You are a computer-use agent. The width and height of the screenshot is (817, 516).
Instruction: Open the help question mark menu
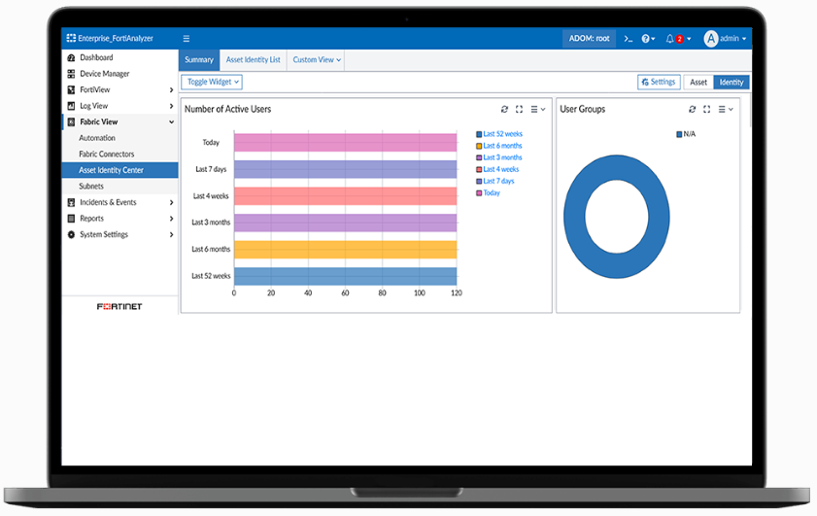[x=648, y=39]
